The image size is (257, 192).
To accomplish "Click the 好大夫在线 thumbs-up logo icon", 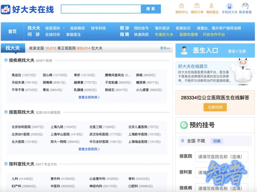I will (5, 9).
